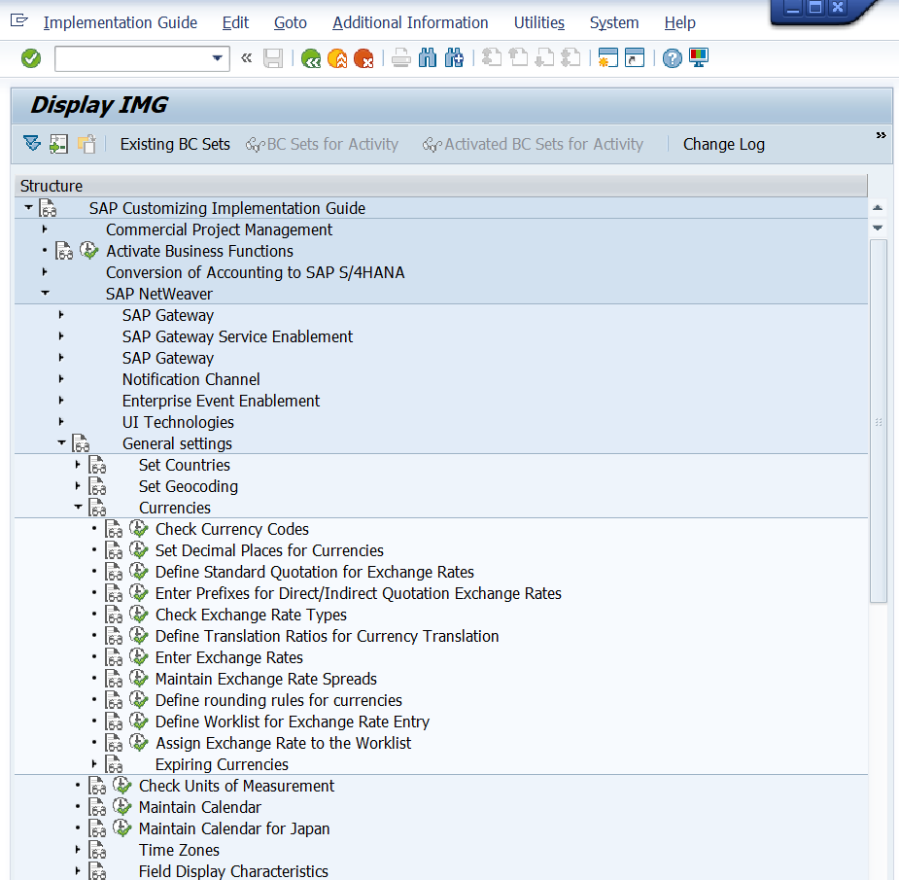
Task: Expand the Set Geocoding node
Action: pos(78,485)
